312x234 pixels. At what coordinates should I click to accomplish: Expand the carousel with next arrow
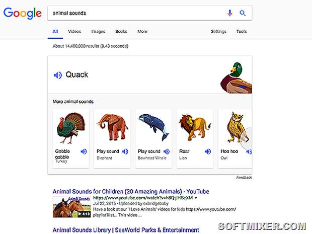[247, 139]
